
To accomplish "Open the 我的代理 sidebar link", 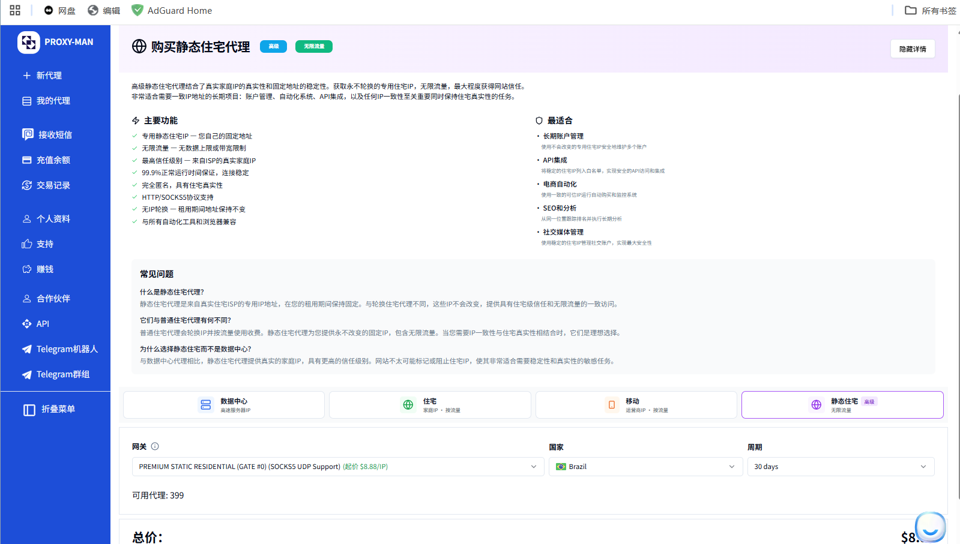I will coord(53,101).
